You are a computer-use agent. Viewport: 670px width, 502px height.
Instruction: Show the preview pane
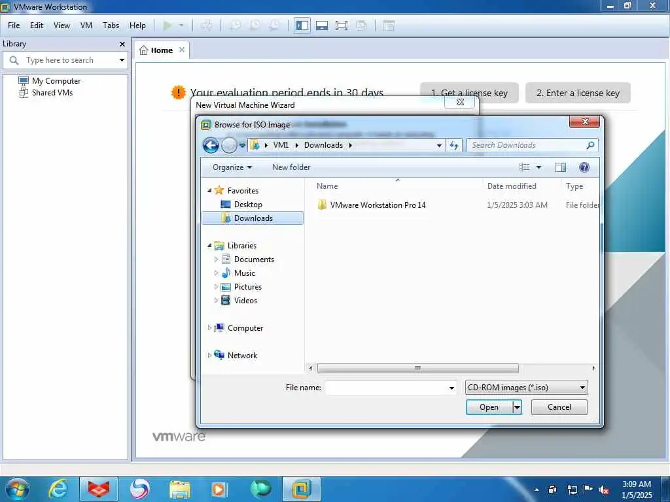561,167
